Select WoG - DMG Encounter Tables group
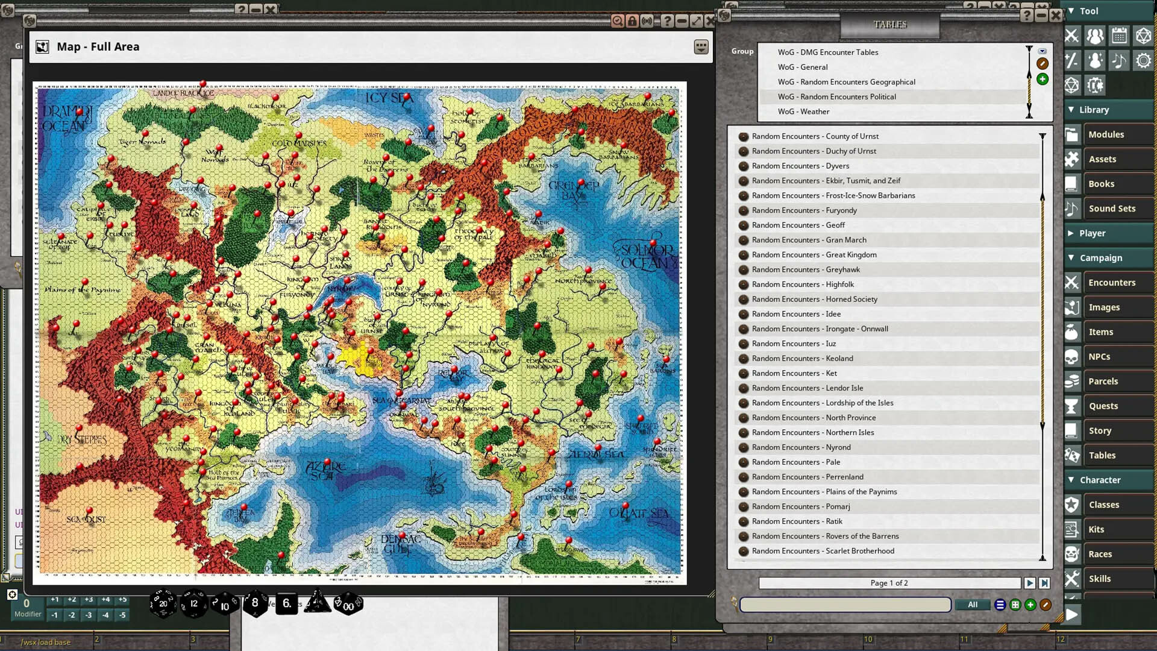This screenshot has width=1157, height=651. [827, 52]
